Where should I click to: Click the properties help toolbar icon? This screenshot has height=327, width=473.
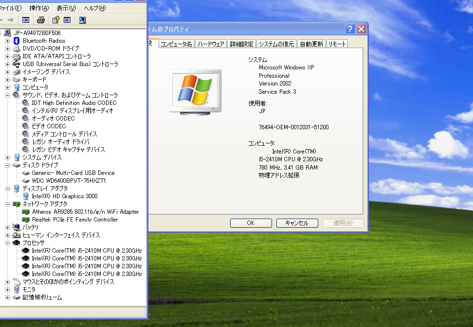point(55,20)
